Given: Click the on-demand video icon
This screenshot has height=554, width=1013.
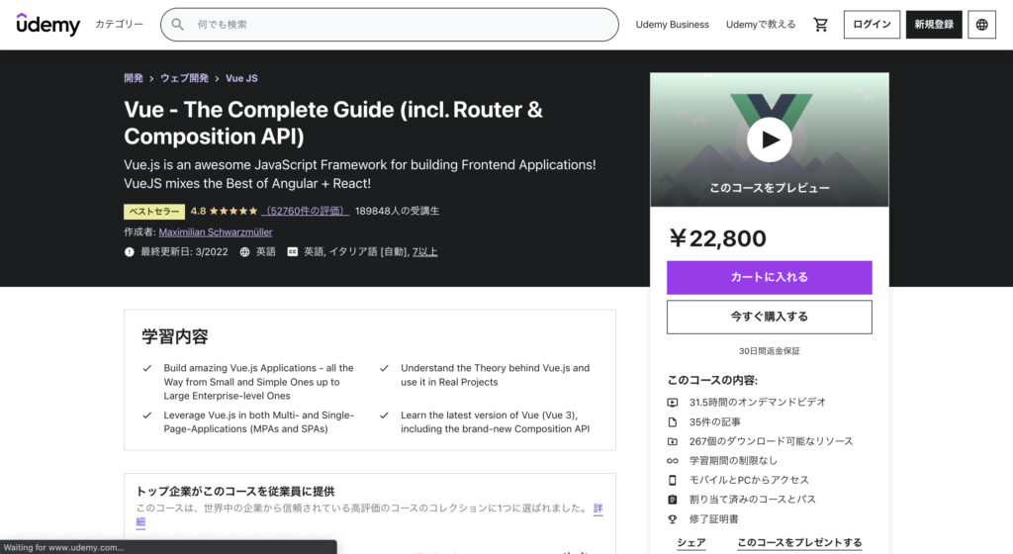Looking at the screenshot, I should [x=673, y=403].
